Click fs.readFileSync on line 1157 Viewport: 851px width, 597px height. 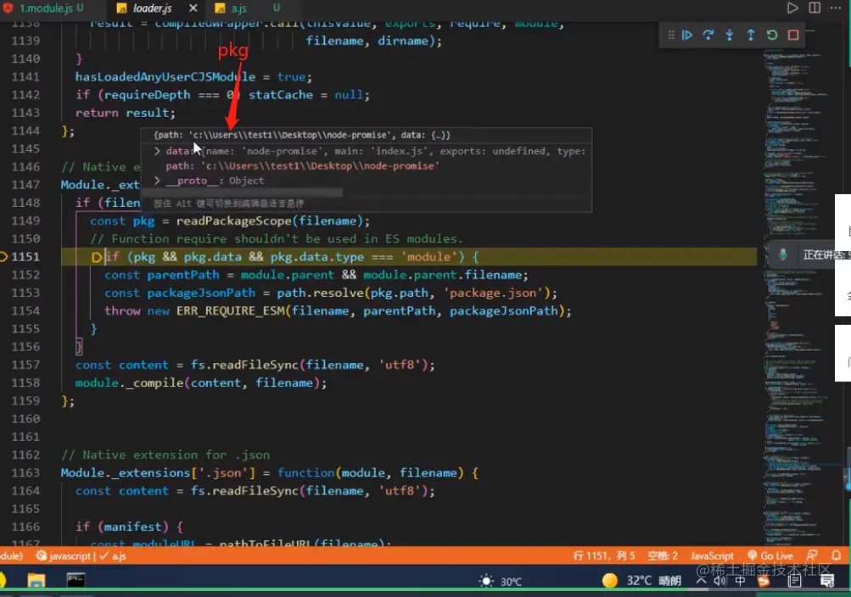click(244, 365)
